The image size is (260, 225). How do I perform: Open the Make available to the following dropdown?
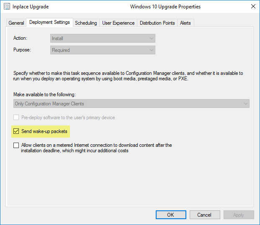[131, 104]
